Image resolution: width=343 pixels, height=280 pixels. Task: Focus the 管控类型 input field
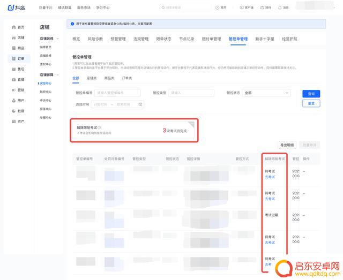tap(191, 93)
